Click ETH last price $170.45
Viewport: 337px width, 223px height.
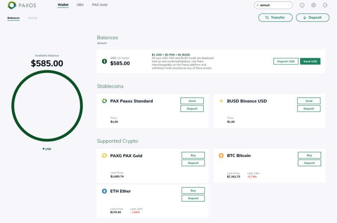click(116, 212)
